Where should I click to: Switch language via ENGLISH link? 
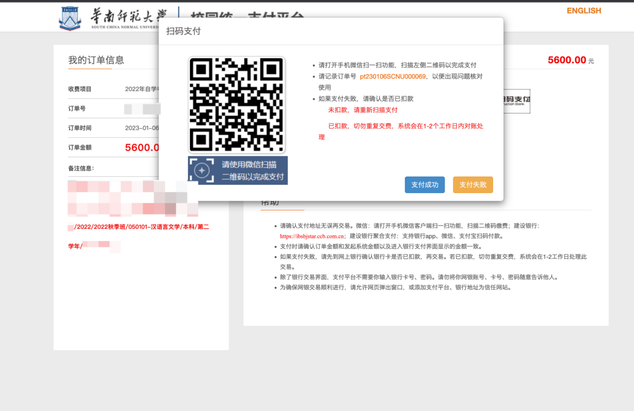583,11
